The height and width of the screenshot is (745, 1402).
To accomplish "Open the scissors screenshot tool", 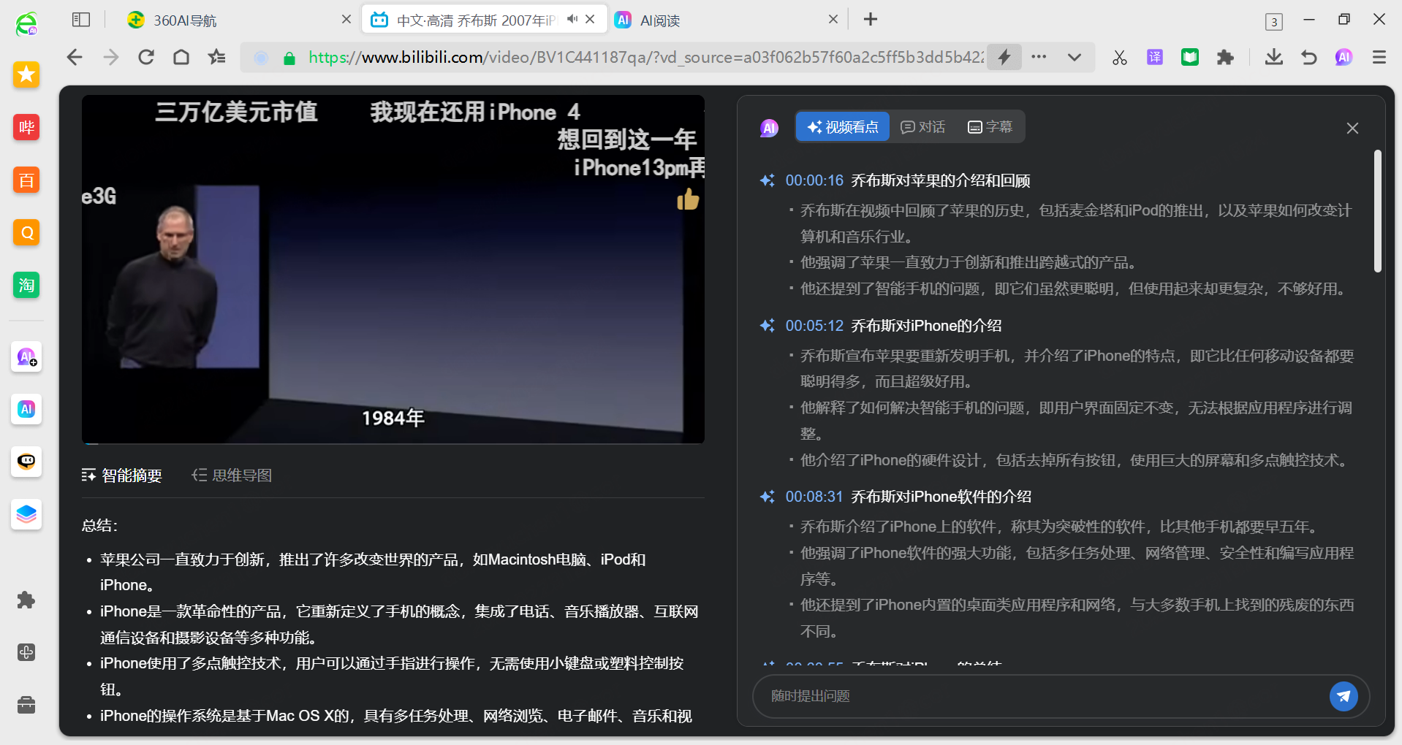I will click(1119, 57).
